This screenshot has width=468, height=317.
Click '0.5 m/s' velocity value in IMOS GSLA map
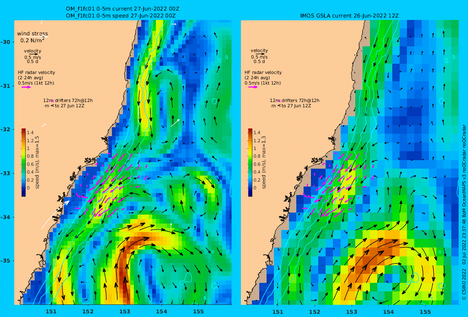click(x=259, y=57)
